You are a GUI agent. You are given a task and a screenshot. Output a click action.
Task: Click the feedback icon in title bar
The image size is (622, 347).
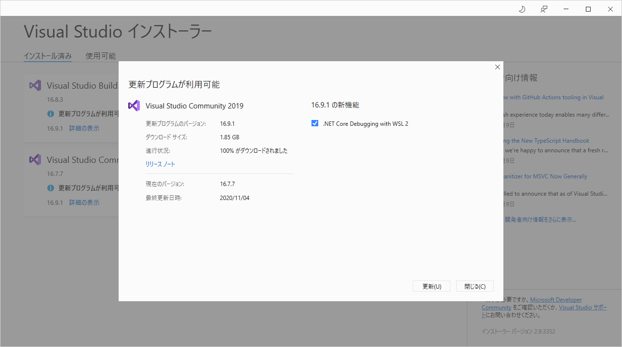(544, 9)
